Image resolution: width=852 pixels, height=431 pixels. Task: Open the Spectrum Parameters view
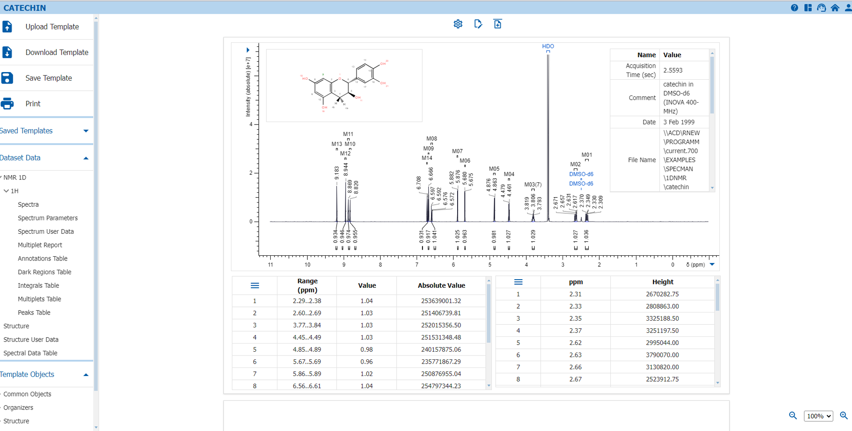pos(48,218)
